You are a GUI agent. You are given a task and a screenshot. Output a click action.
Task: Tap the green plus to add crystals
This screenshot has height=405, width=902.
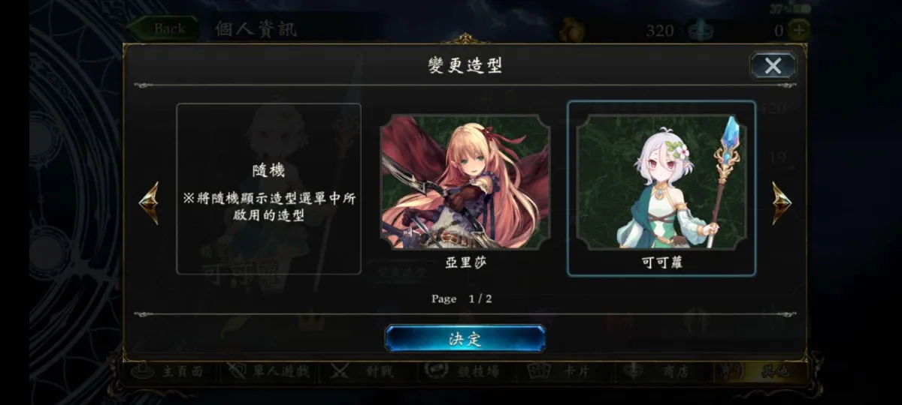click(798, 31)
